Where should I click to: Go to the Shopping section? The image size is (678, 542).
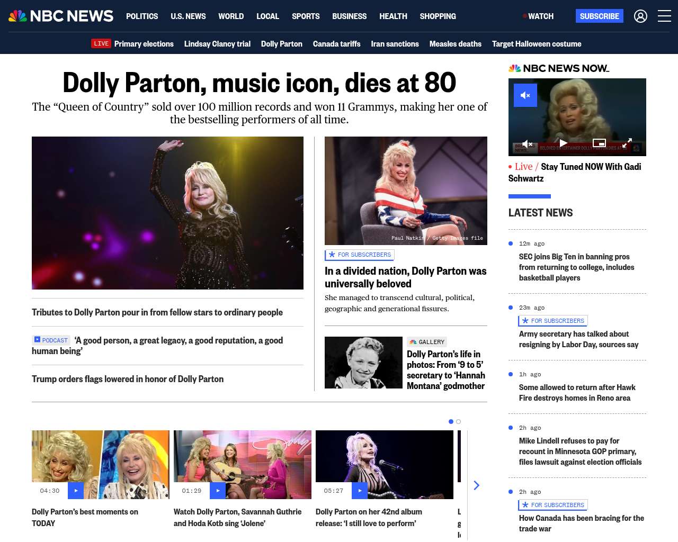point(438,16)
